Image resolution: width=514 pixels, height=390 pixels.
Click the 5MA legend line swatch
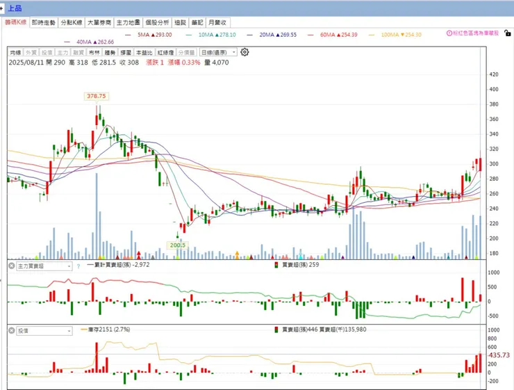(128, 35)
